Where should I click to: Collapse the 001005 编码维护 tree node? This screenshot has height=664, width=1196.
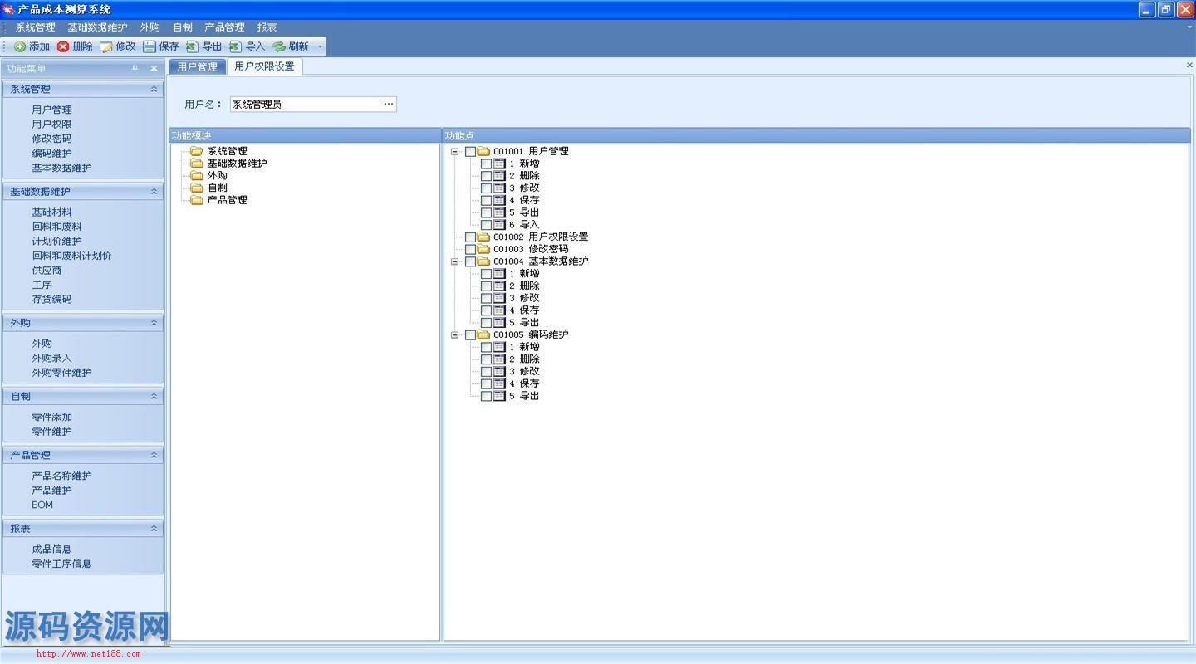455,335
